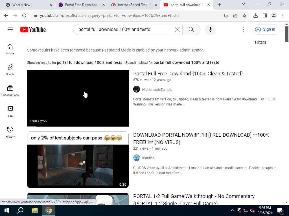Search instead for the original testd query
The height and width of the screenshot is (216, 289).
pyautogui.click(x=186, y=62)
